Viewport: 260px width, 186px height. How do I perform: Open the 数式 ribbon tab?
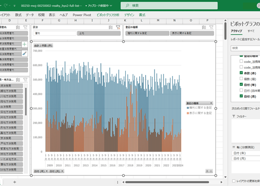click(x=18, y=15)
